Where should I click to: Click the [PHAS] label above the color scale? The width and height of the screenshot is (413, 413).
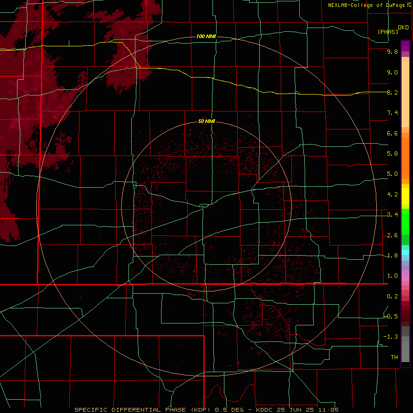pos(388,32)
